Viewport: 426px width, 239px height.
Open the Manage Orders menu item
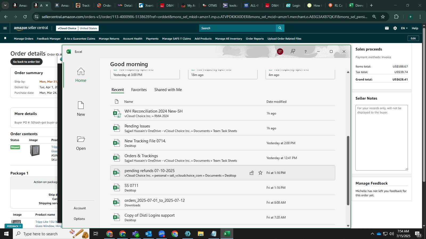[x=24, y=39]
